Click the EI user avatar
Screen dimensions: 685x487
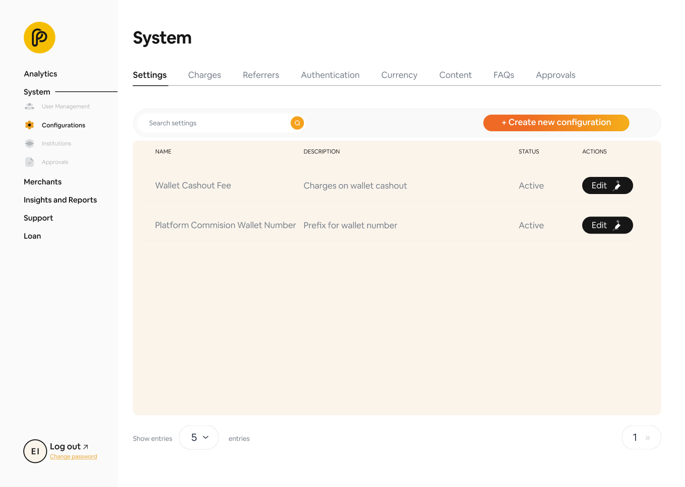pos(35,451)
